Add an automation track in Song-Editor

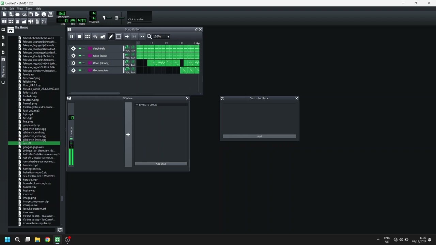103,36
